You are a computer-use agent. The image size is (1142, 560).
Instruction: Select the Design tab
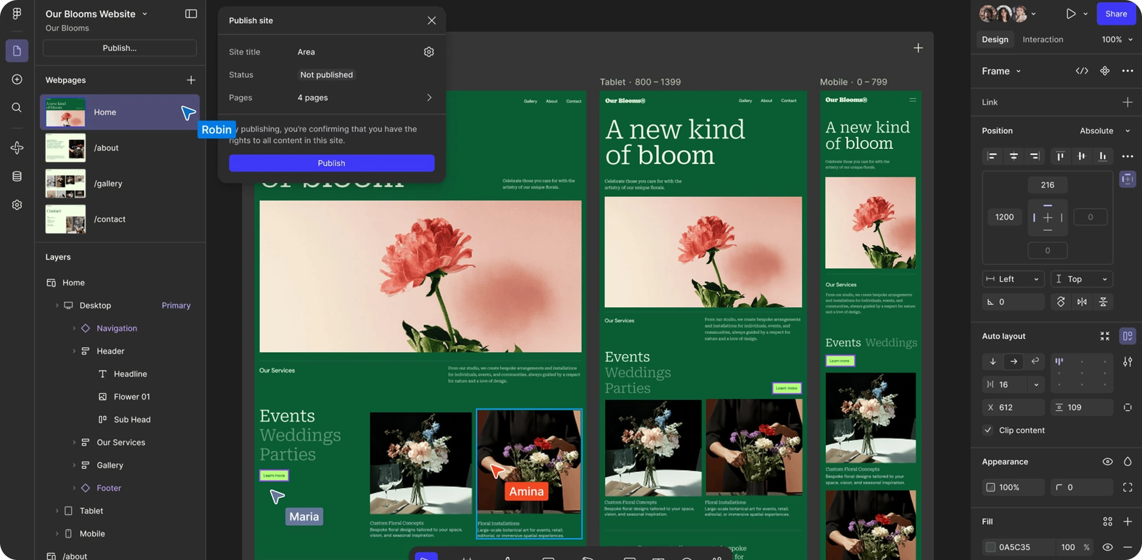point(994,39)
